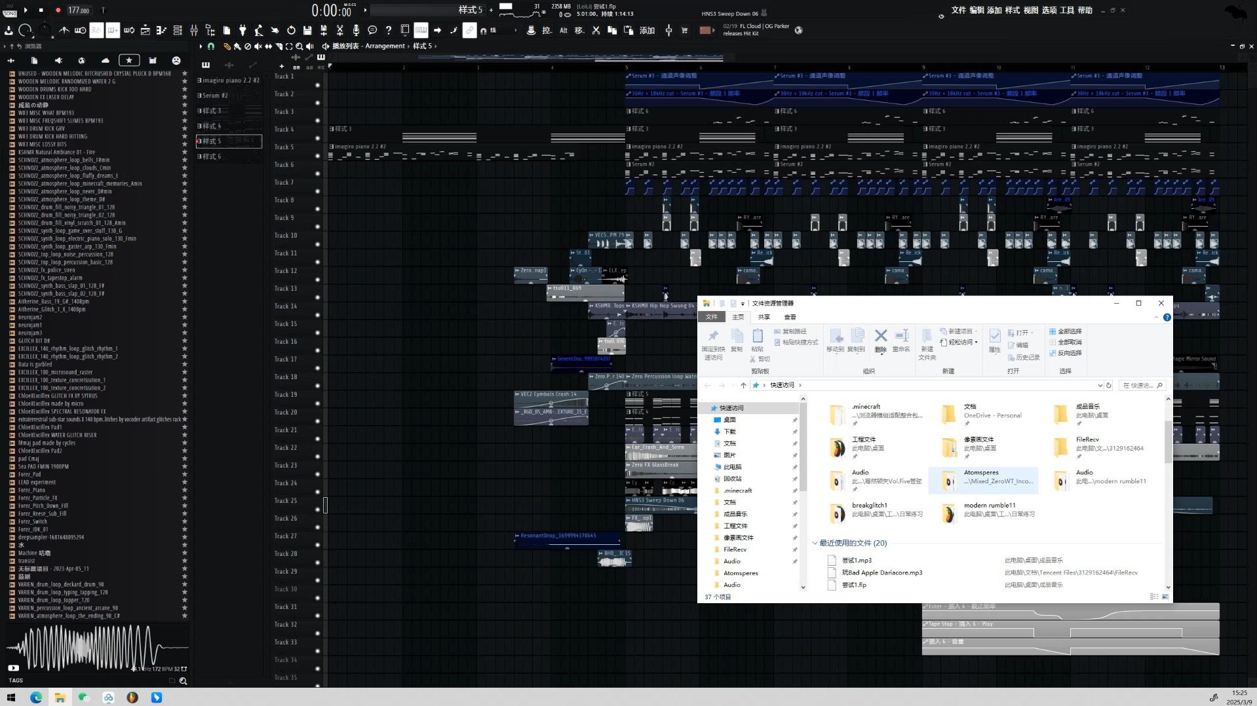Click the FL Cloud news item text

[x=757, y=29]
